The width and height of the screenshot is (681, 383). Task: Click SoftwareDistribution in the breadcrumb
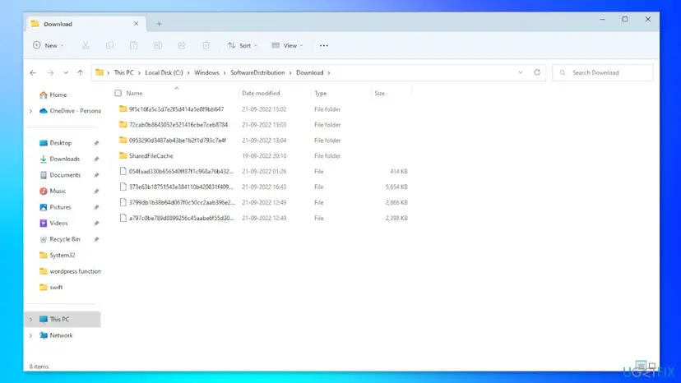[257, 72]
